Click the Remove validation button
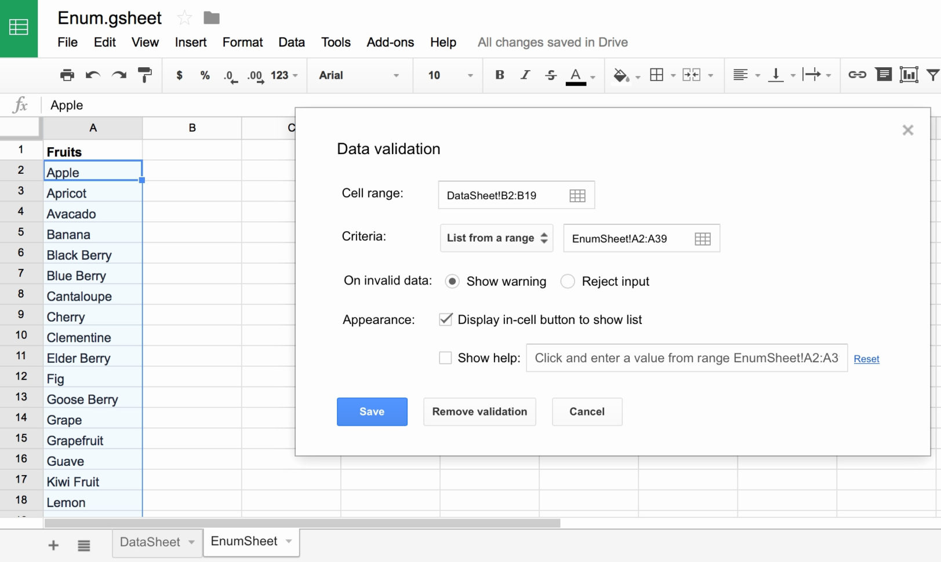 [479, 411]
